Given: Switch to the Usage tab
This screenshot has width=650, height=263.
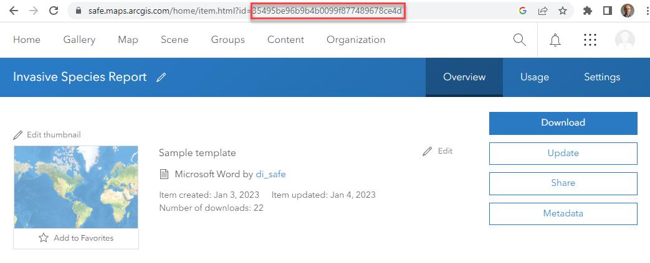Looking at the screenshot, I should [x=535, y=77].
